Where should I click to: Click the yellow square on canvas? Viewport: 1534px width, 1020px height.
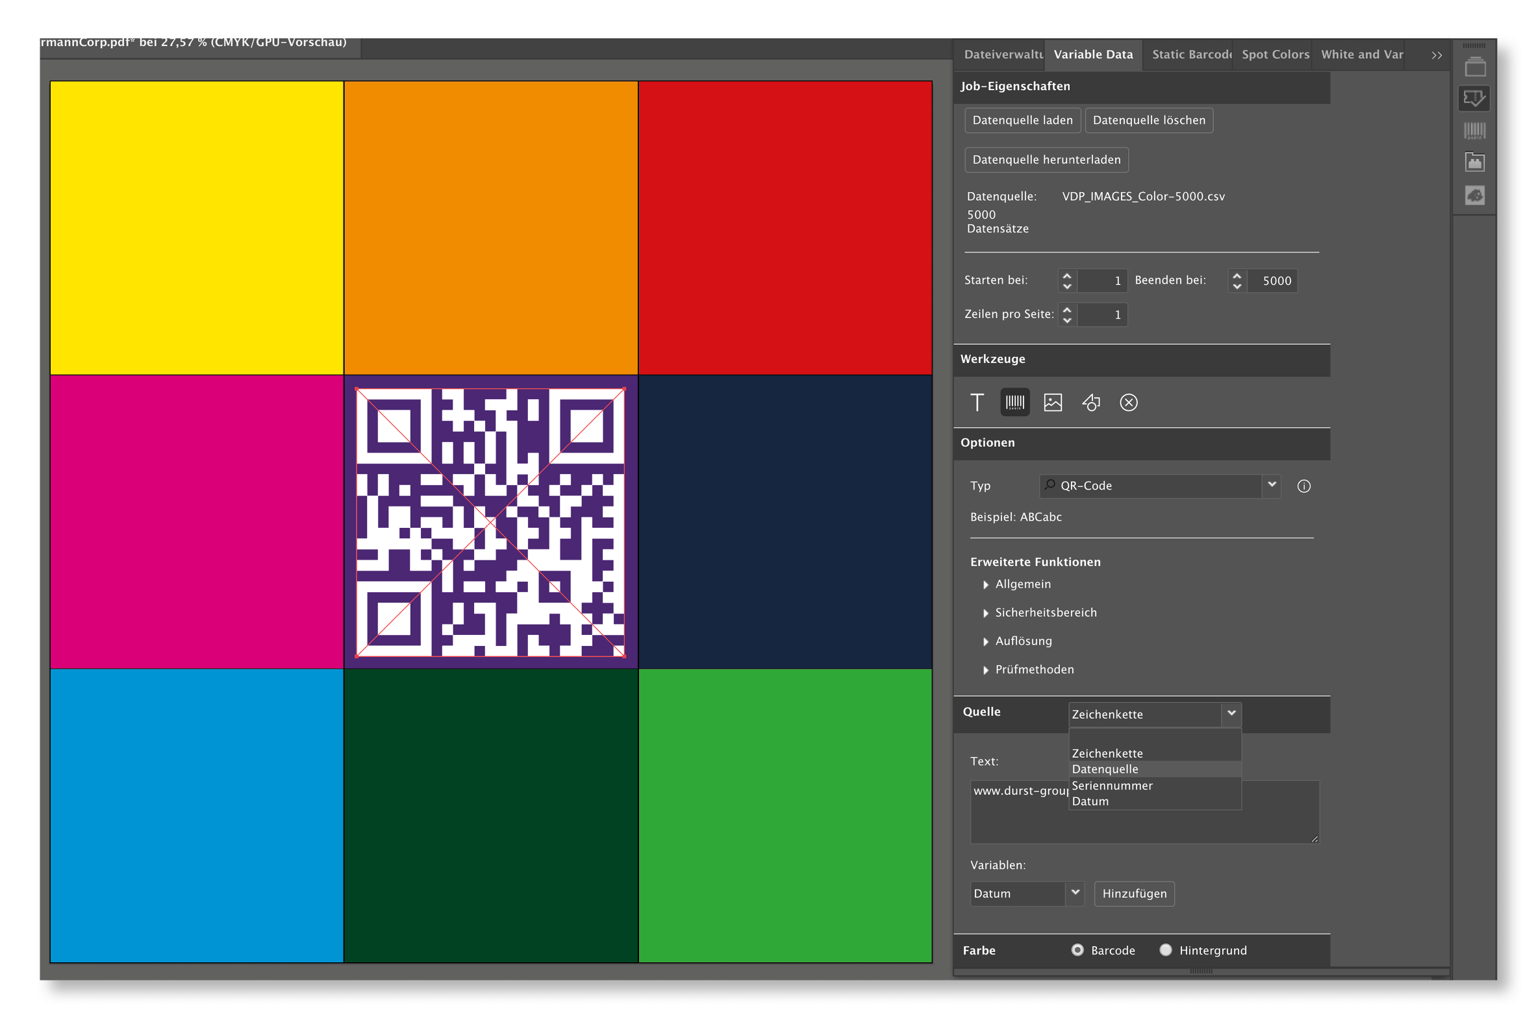[x=197, y=228]
